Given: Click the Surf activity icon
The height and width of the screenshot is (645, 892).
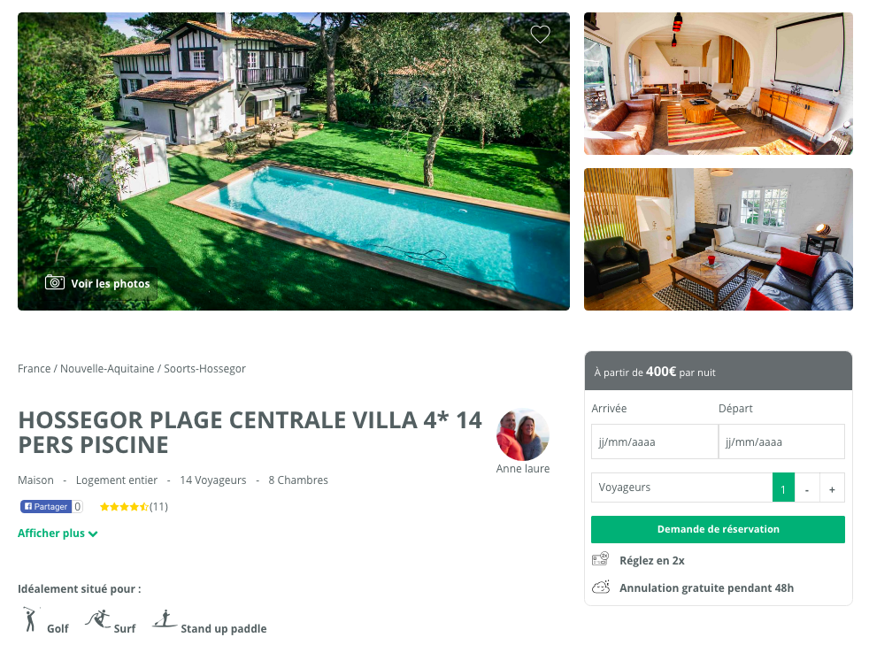Looking at the screenshot, I should click(x=98, y=618).
